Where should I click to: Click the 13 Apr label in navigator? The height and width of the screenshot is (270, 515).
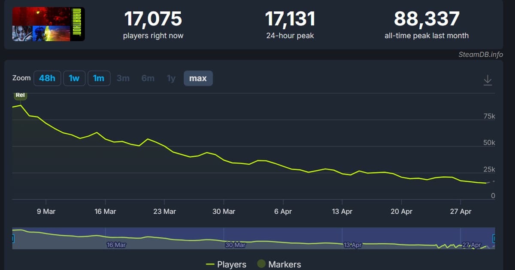pyautogui.click(x=353, y=245)
